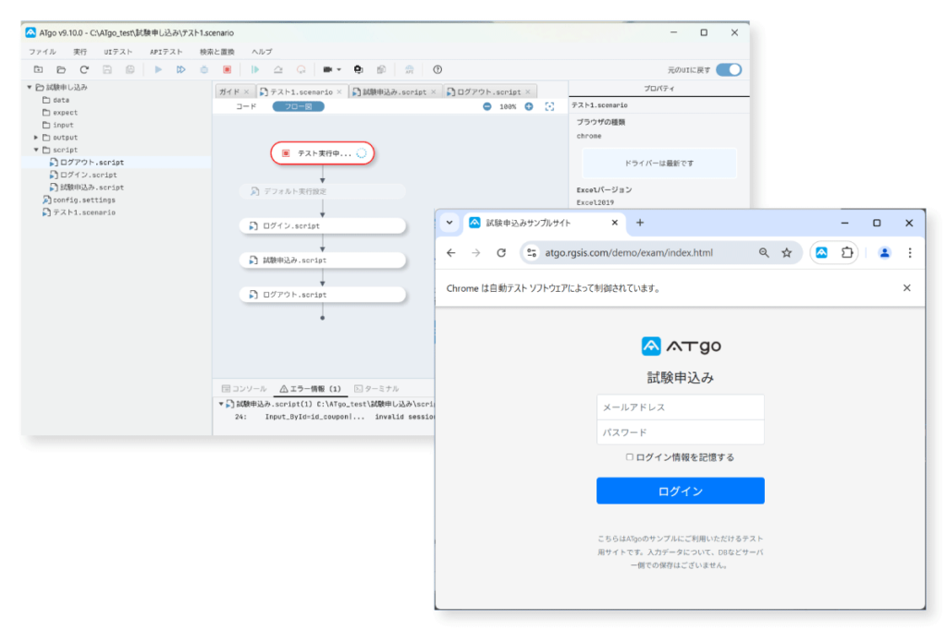Select the input folder in tree

click(58, 125)
